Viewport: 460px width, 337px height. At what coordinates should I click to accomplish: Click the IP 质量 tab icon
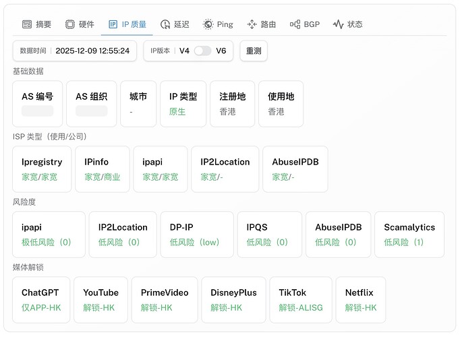113,24
